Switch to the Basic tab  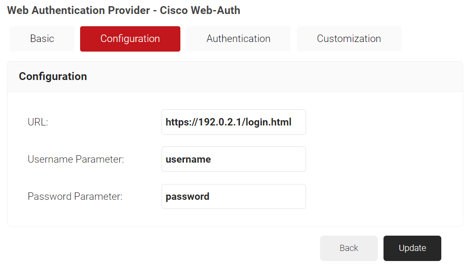[42, 39]
